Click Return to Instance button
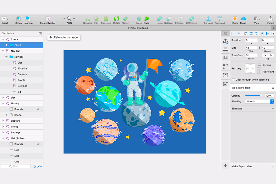The height and width of the screenshot is (184, 276). (64, 37)
